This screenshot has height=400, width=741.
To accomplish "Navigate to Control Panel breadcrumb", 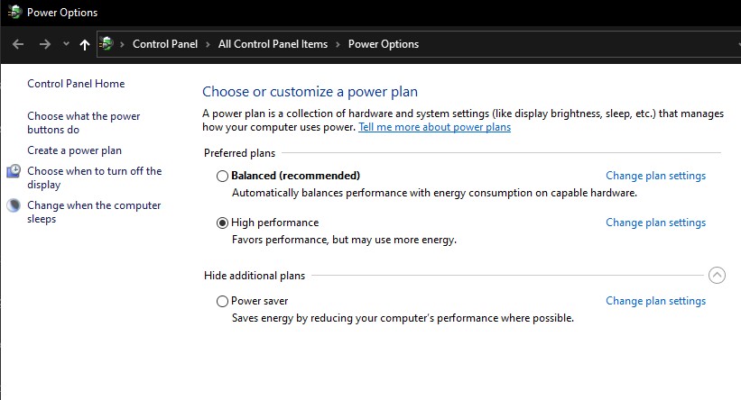I will coord(165,44).
